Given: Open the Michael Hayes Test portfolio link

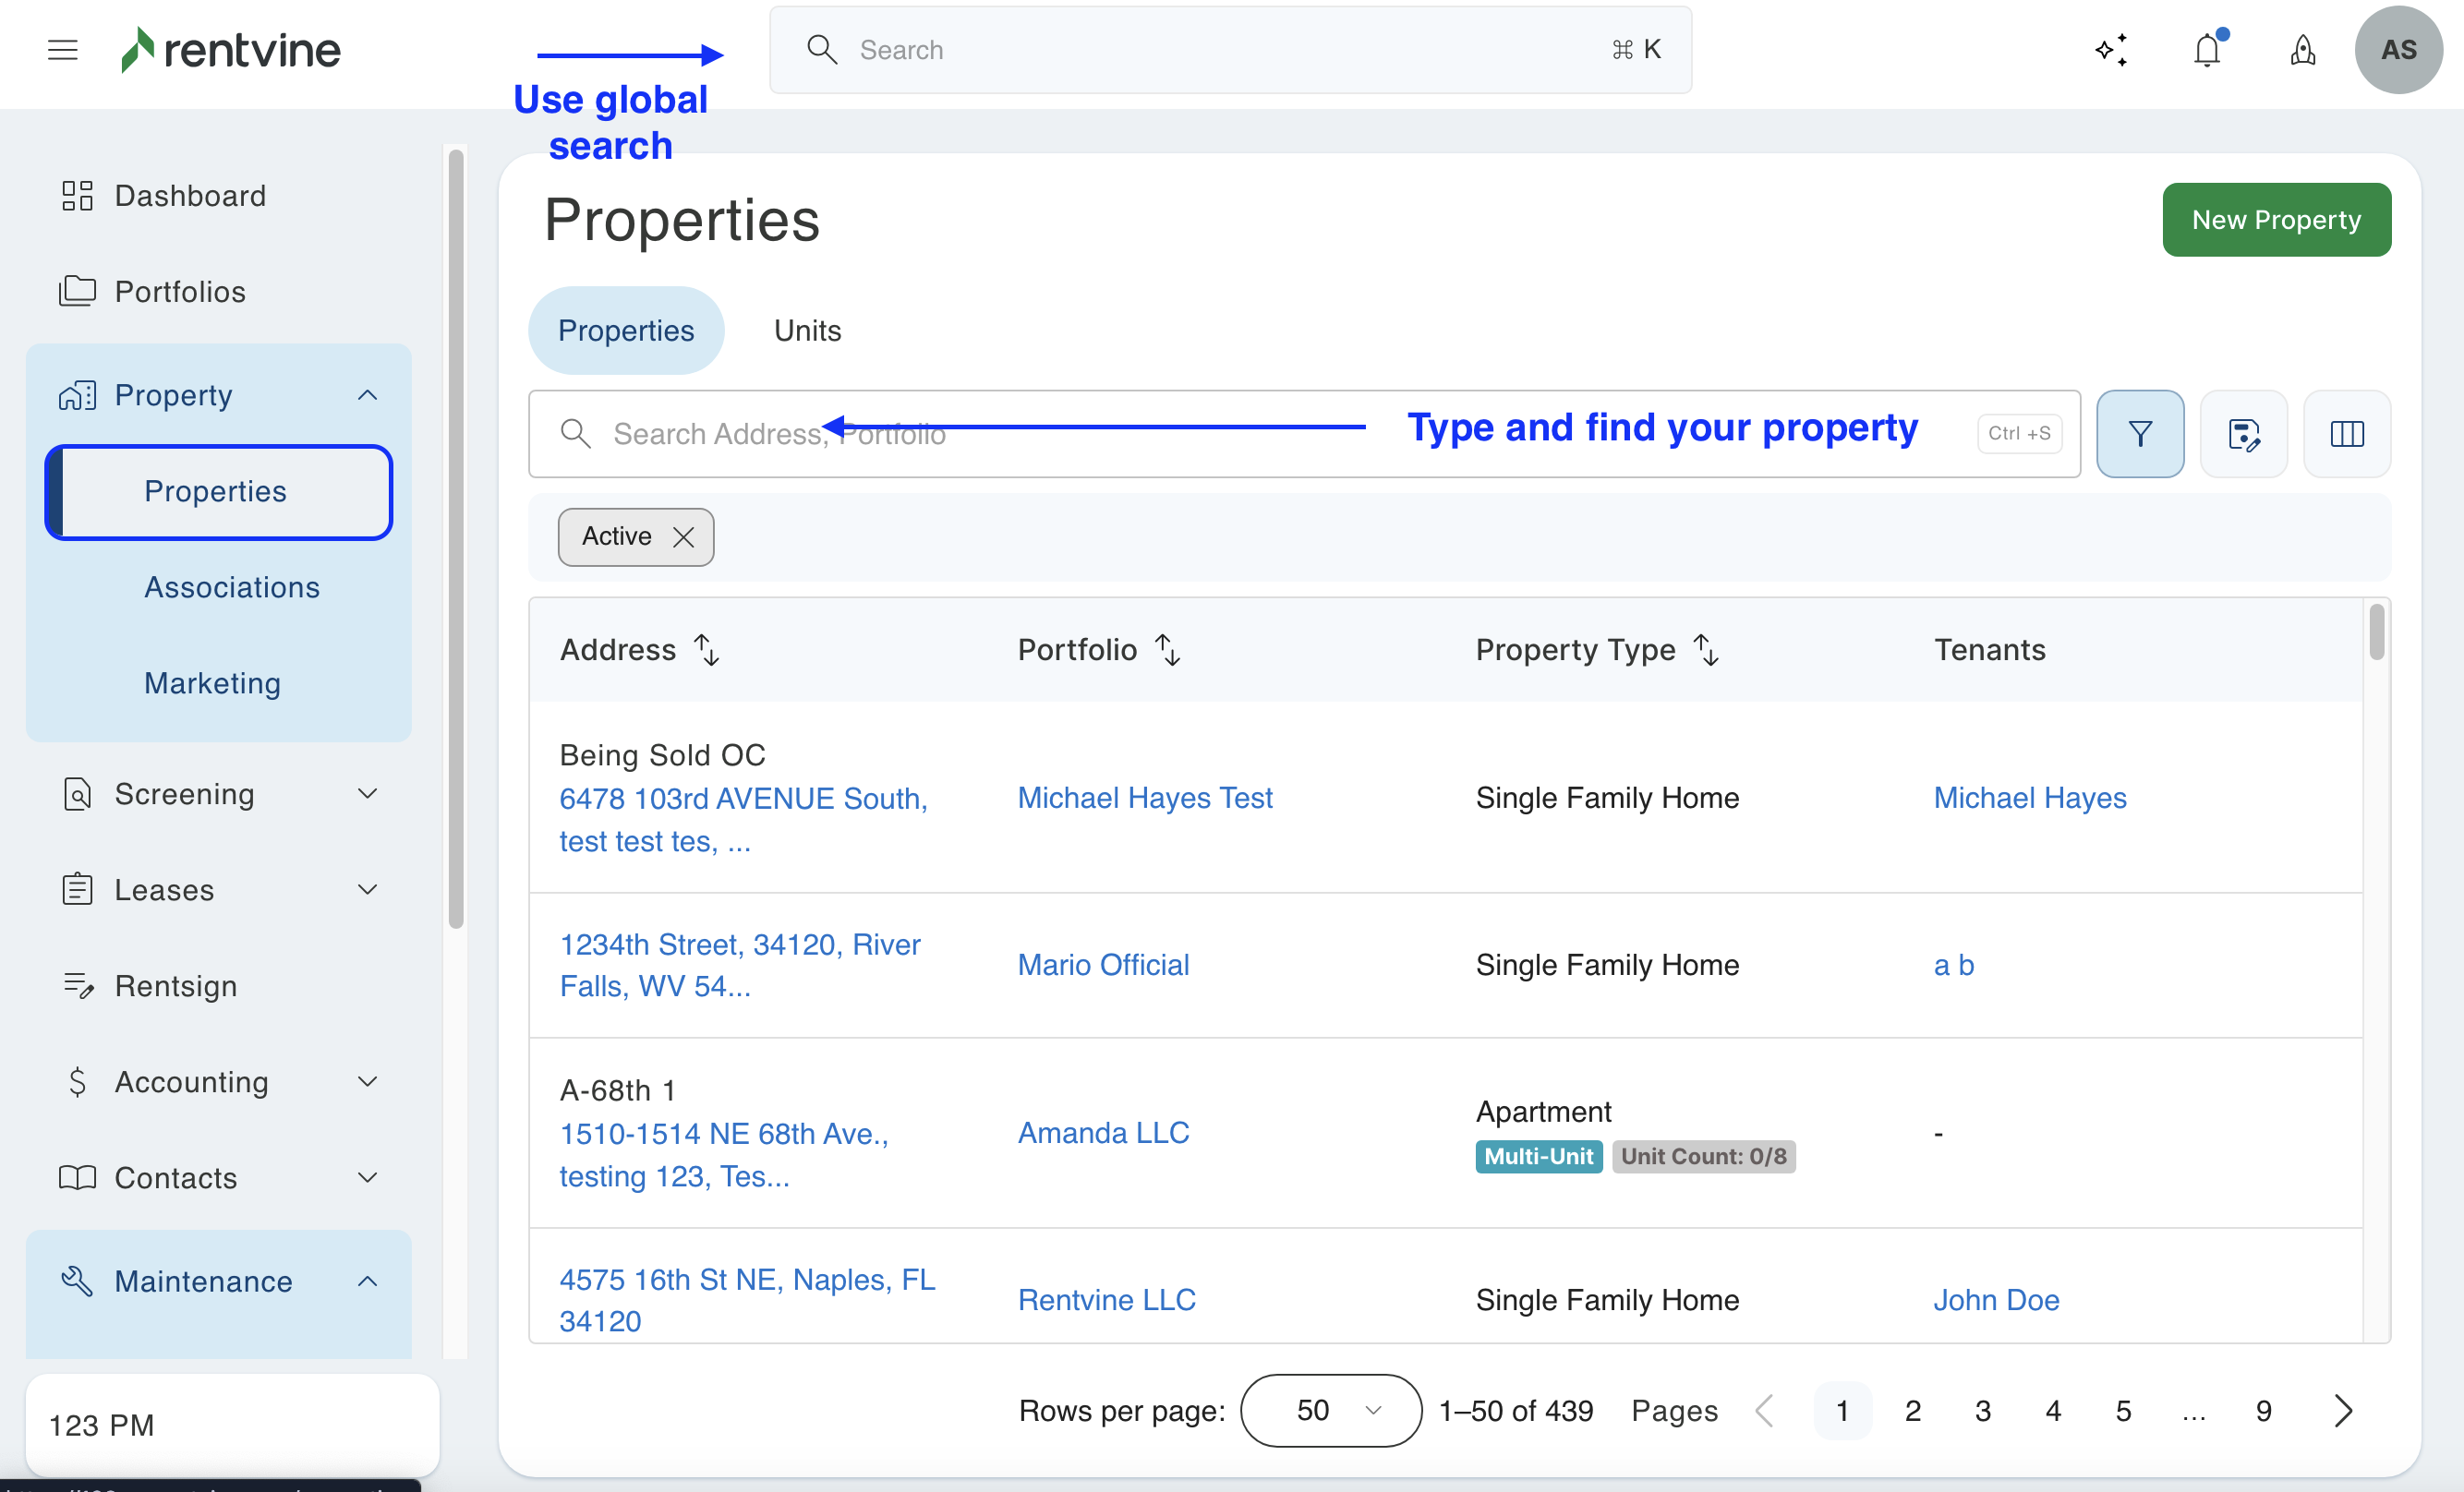Looking at the screenshot, I should (1144, 798).
